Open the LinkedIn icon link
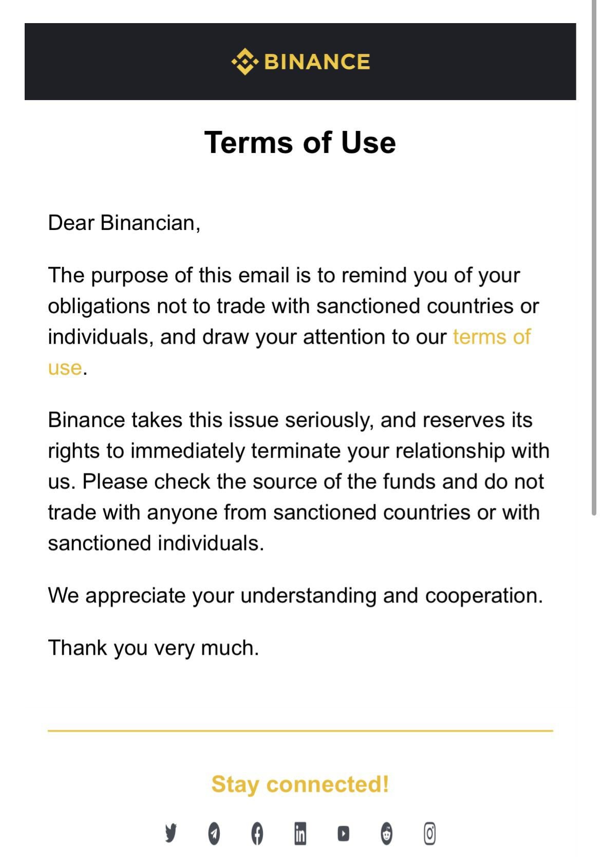 (x=300, y=833)
